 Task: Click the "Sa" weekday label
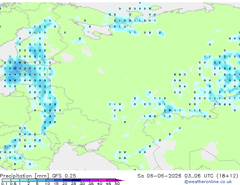[140, 176]
